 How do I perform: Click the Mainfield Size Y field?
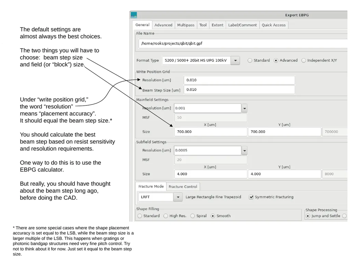(284, 132)
